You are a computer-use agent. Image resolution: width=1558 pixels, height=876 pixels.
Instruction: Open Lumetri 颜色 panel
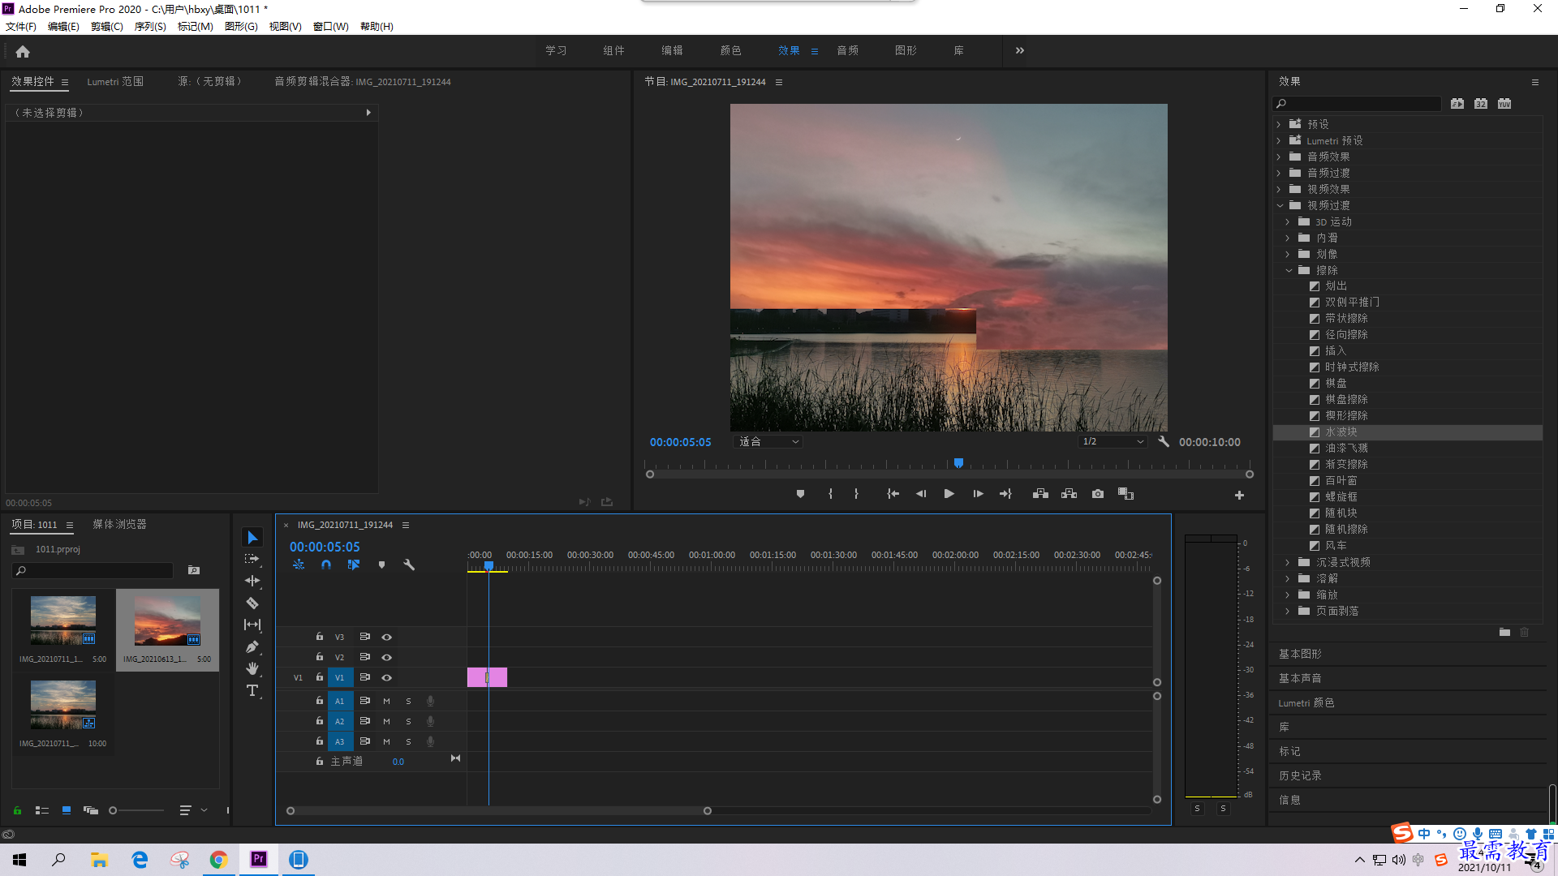1306,702
